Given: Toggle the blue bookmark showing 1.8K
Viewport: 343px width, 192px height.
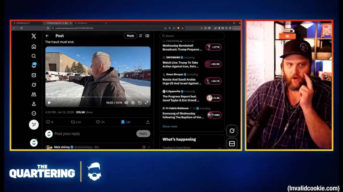Looking at the screenshot, I should click(126, 122).
